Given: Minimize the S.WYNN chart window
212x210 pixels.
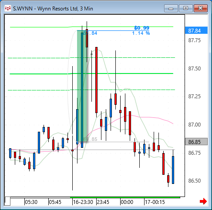Looking at the screenshot, I should (171, 8).
